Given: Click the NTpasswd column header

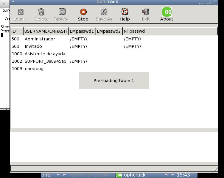Looking at the screenshot, I should click(170, 31).
